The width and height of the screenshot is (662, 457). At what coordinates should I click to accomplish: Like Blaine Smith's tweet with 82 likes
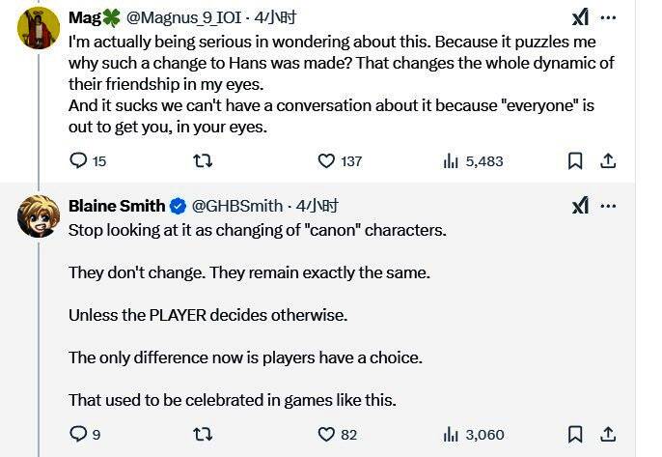pos(327,435)
